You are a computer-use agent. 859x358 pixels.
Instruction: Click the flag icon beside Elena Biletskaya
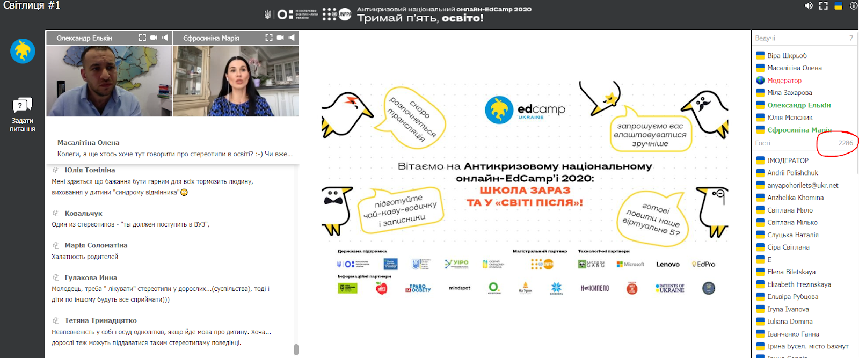[760, 272]
